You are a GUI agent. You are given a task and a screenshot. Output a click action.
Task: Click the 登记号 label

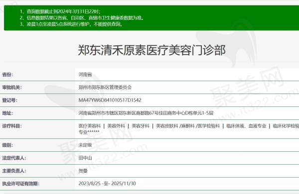point(10,100)
